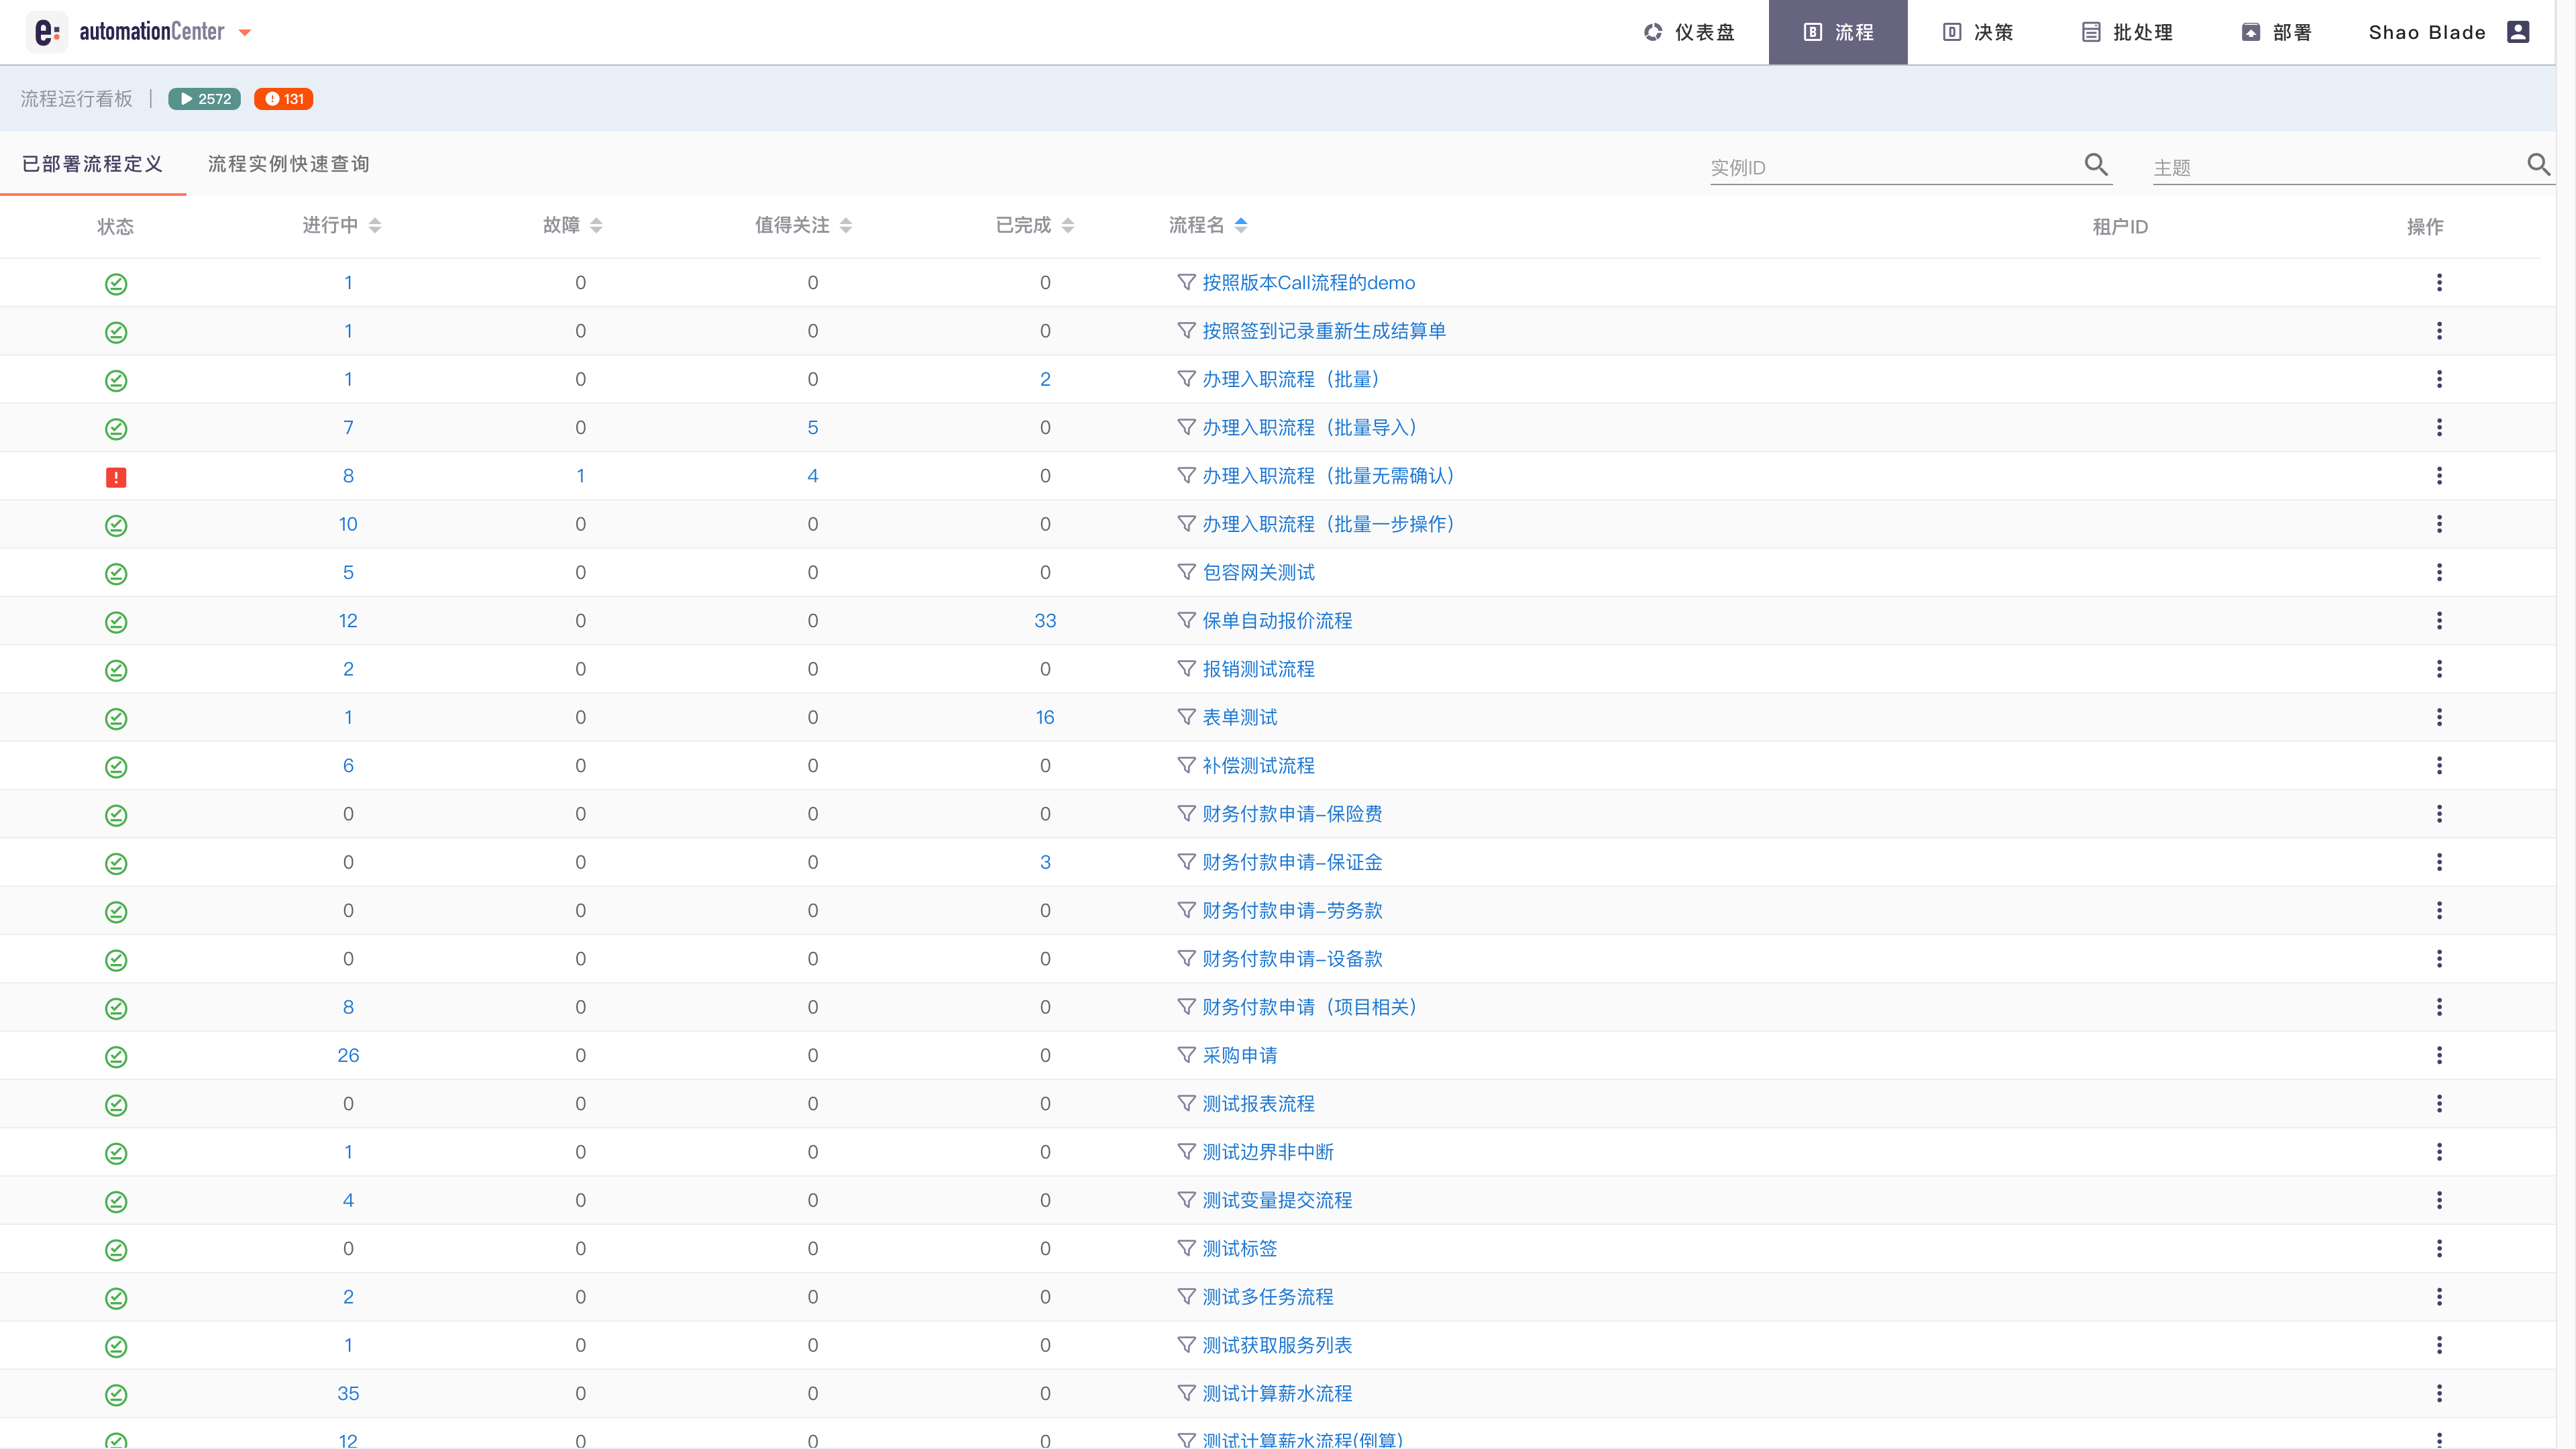2576x1449 pixels.
Task: Open 测试边界非中断 process link
Action: tap(1268, 1152)
